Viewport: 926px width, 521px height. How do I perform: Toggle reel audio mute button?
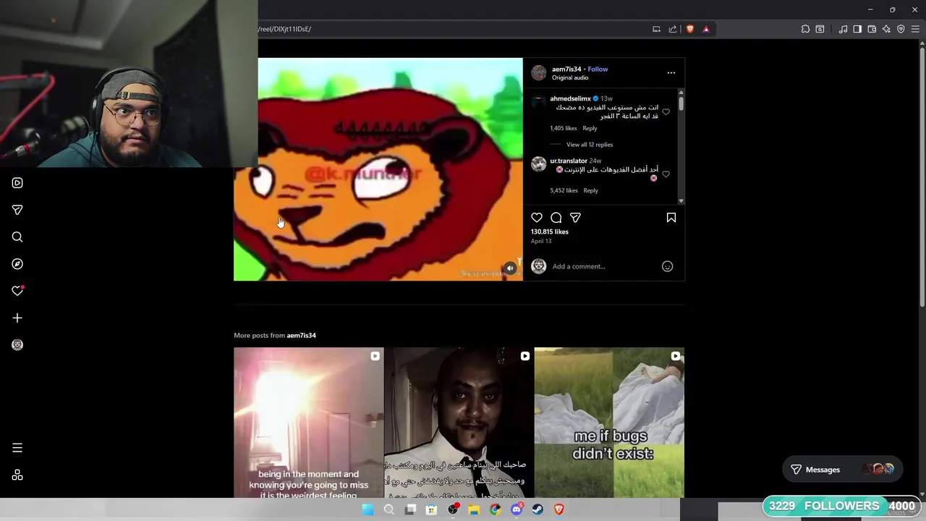pyautogui.click(x=510, y=268)
